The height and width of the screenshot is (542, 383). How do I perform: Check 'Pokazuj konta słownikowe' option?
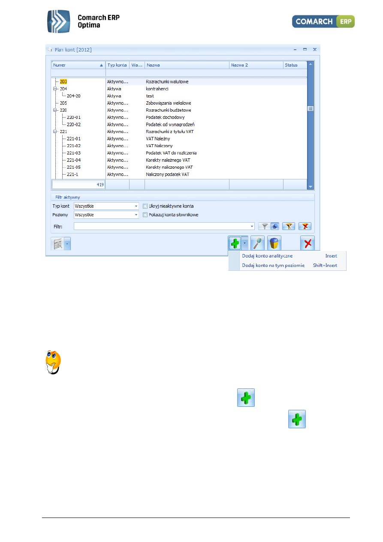[x=145, y=215]
